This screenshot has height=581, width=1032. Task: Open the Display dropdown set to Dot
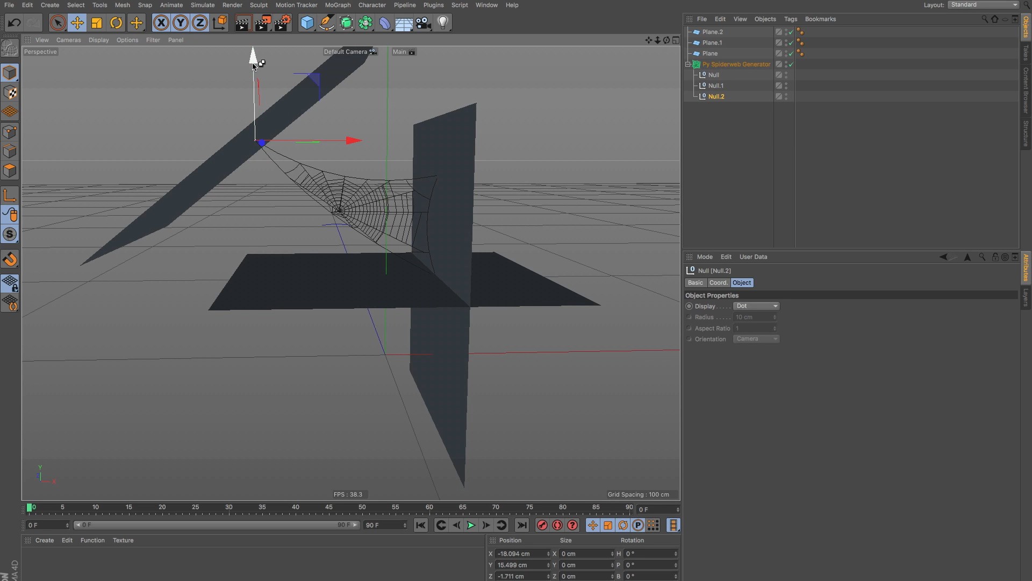click(756, 306)
